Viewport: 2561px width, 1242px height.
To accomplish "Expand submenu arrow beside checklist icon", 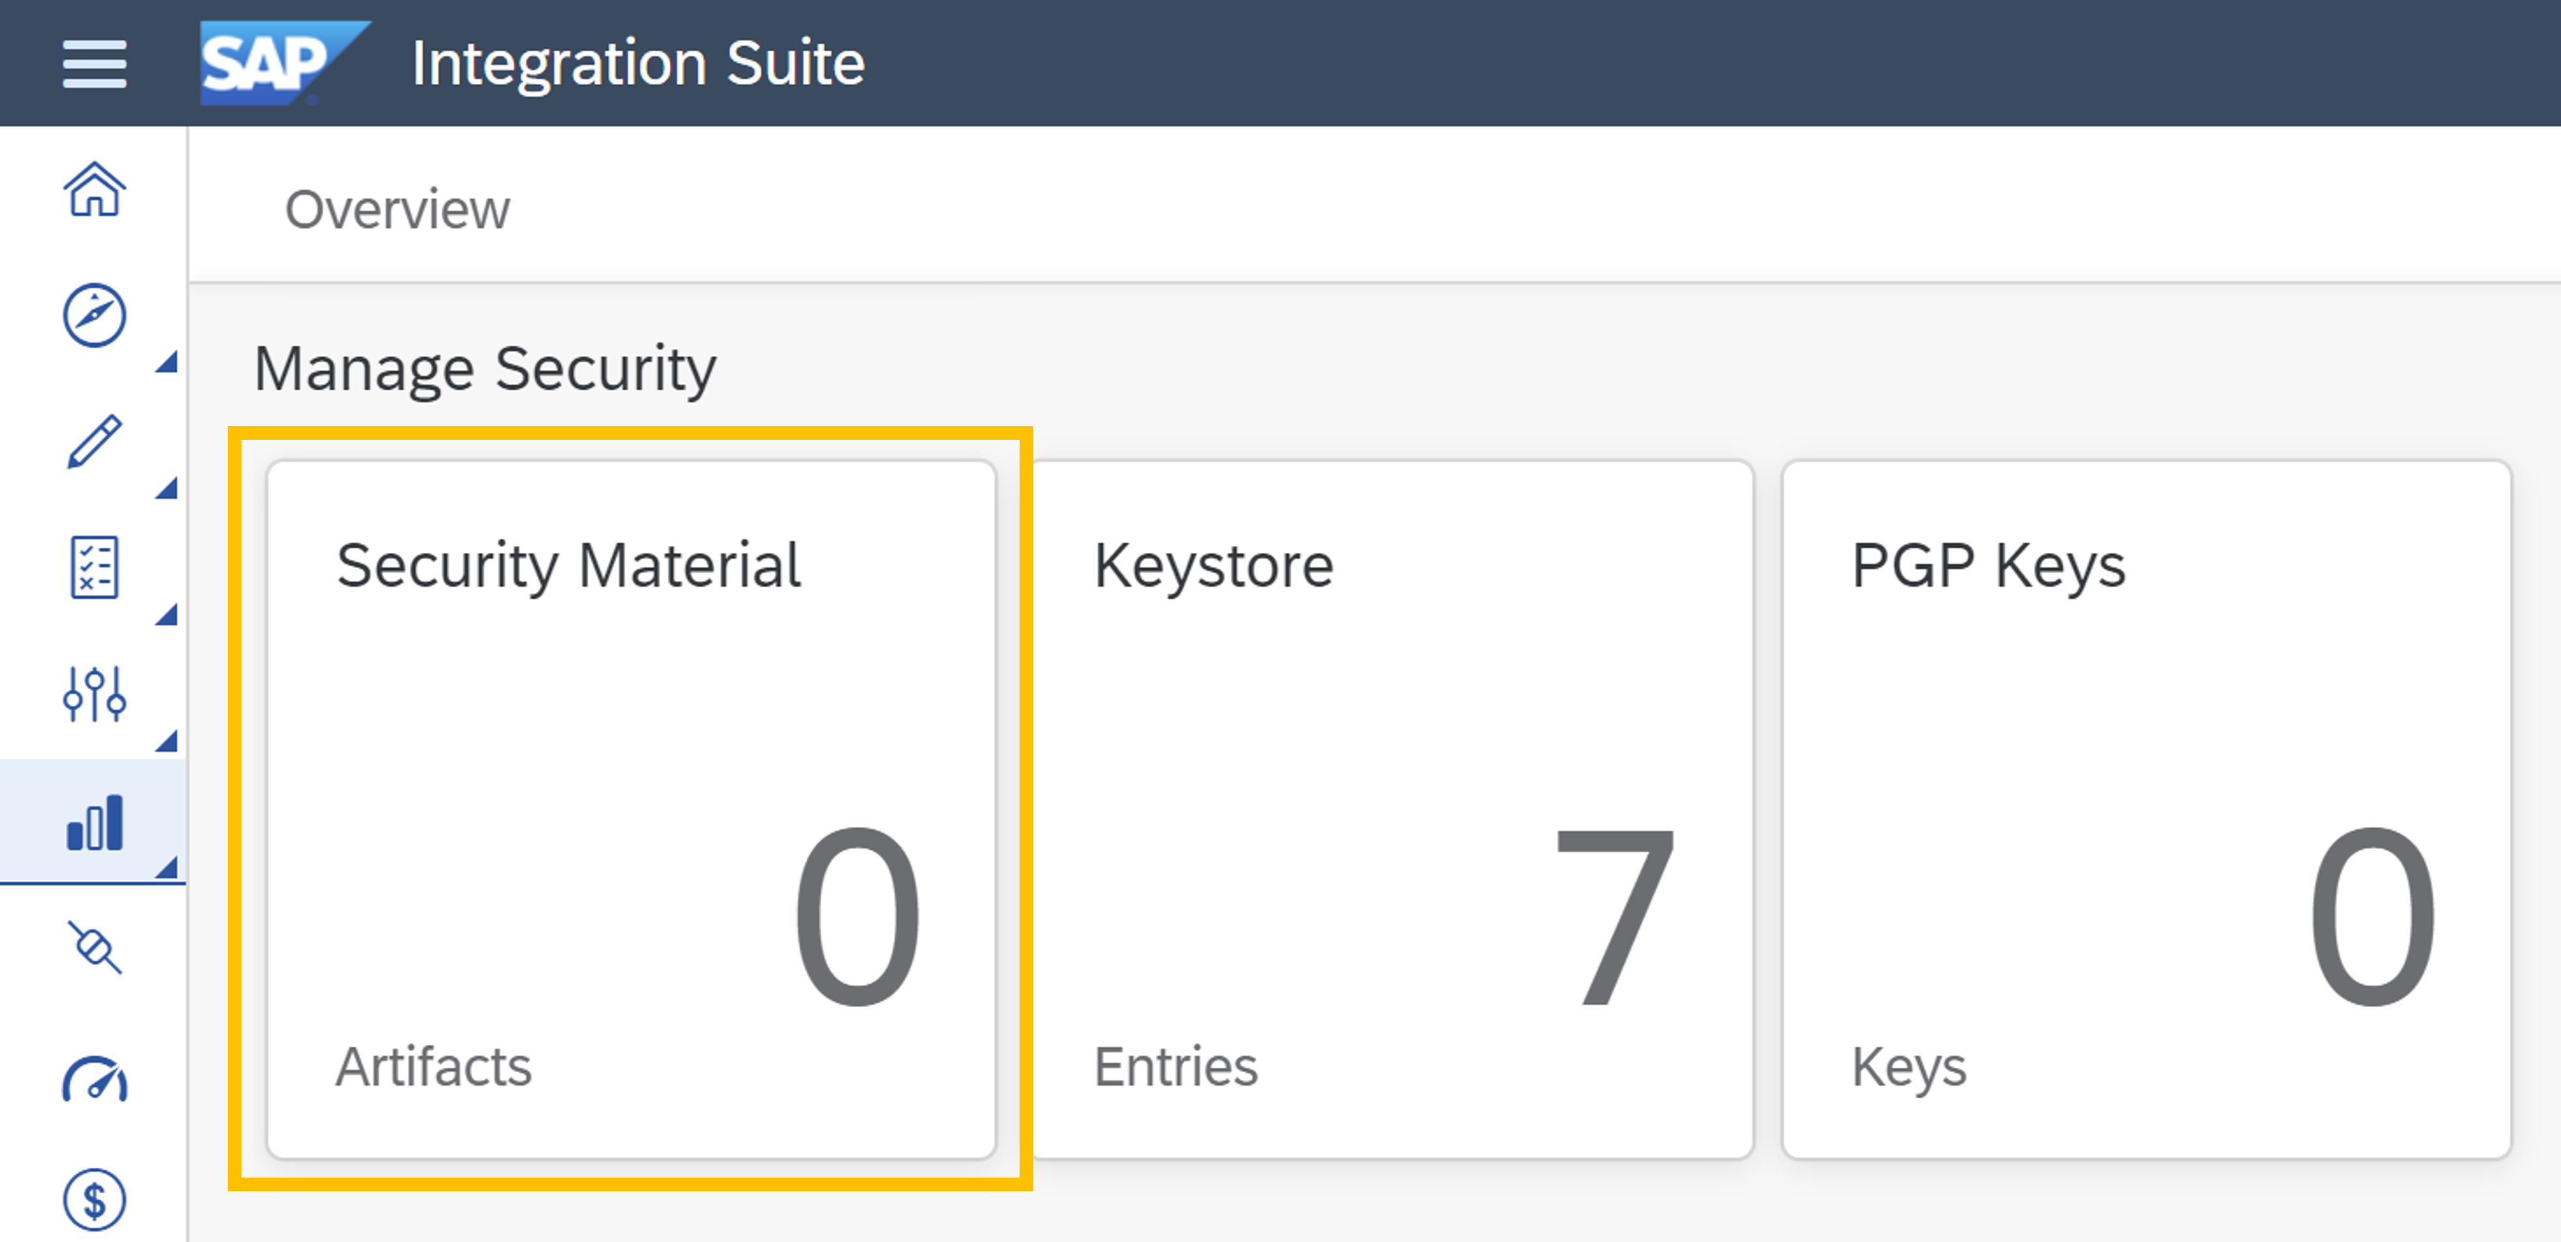I will [167, 615].
